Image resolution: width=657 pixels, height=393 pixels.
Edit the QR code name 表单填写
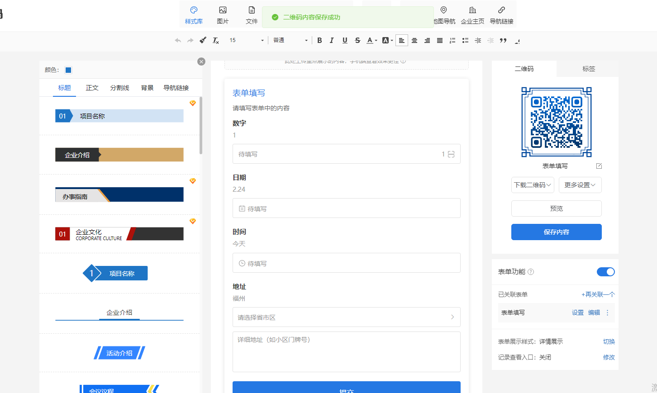point(599,166)
